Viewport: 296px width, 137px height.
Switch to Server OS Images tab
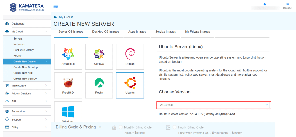pyautogui.click(x=71, y=32)
